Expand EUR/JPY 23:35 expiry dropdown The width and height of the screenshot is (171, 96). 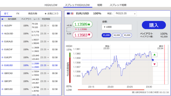pos(45,57)
